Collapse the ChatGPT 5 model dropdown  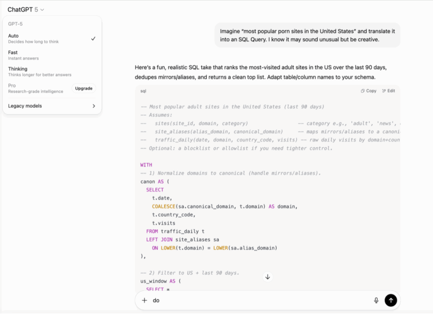pyautogui.click(x=26, y=10)
